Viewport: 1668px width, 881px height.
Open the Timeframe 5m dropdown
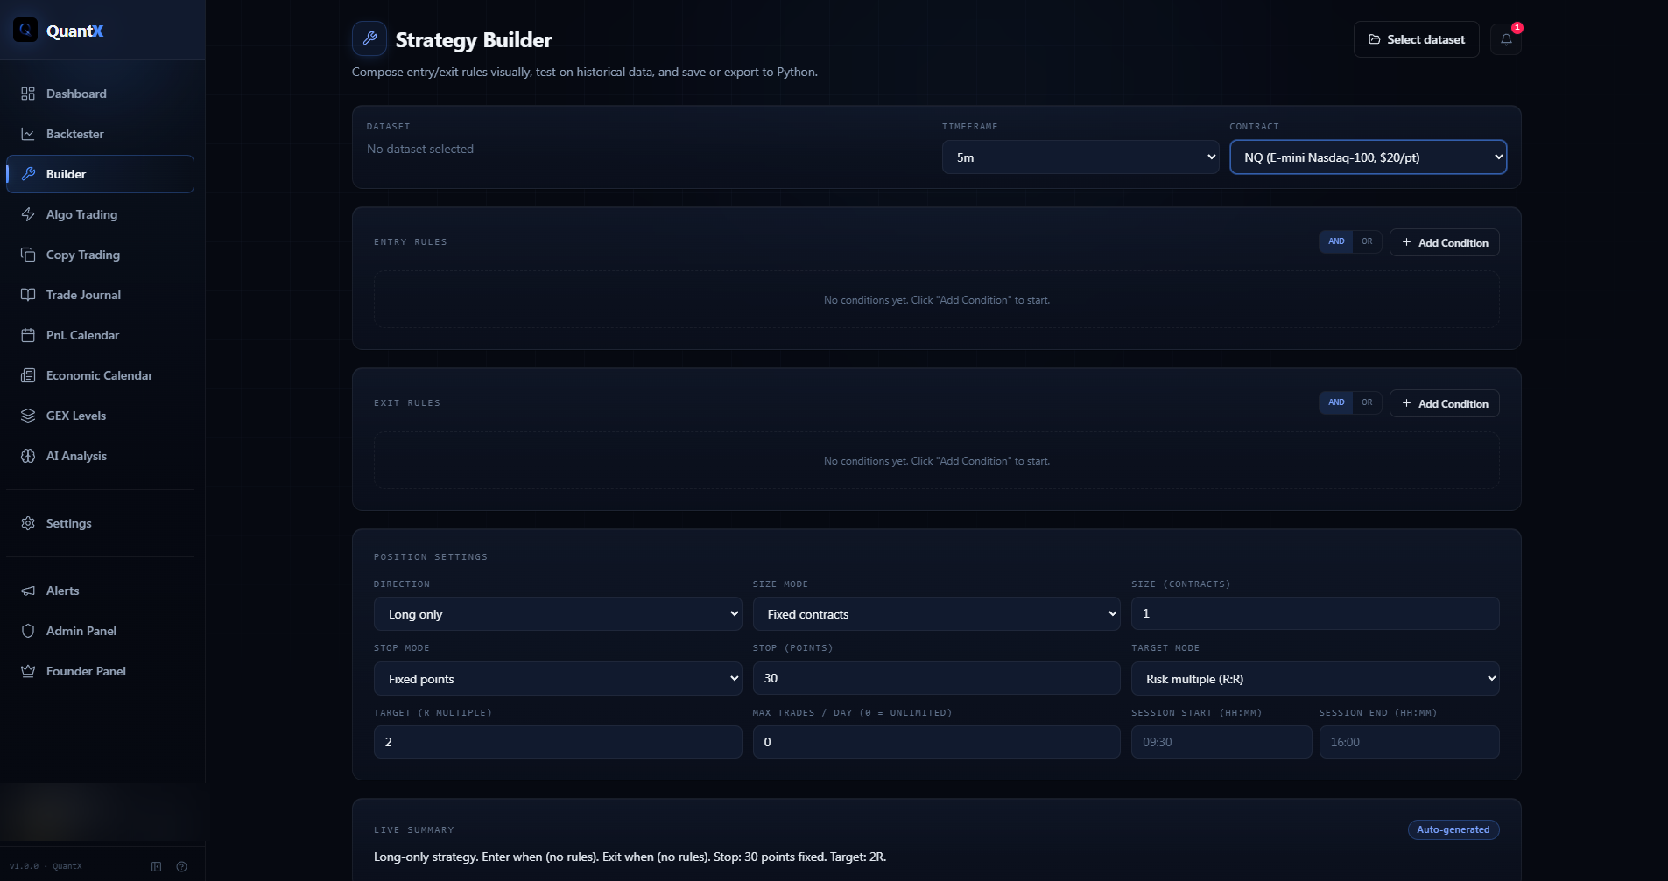tap(1080, 157)
